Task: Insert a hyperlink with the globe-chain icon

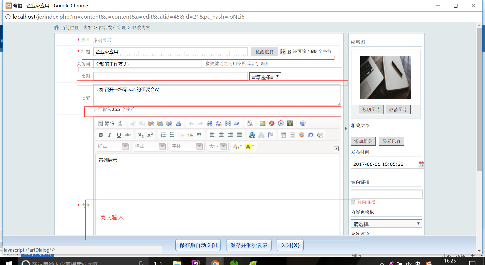Action: coord(252,135)
